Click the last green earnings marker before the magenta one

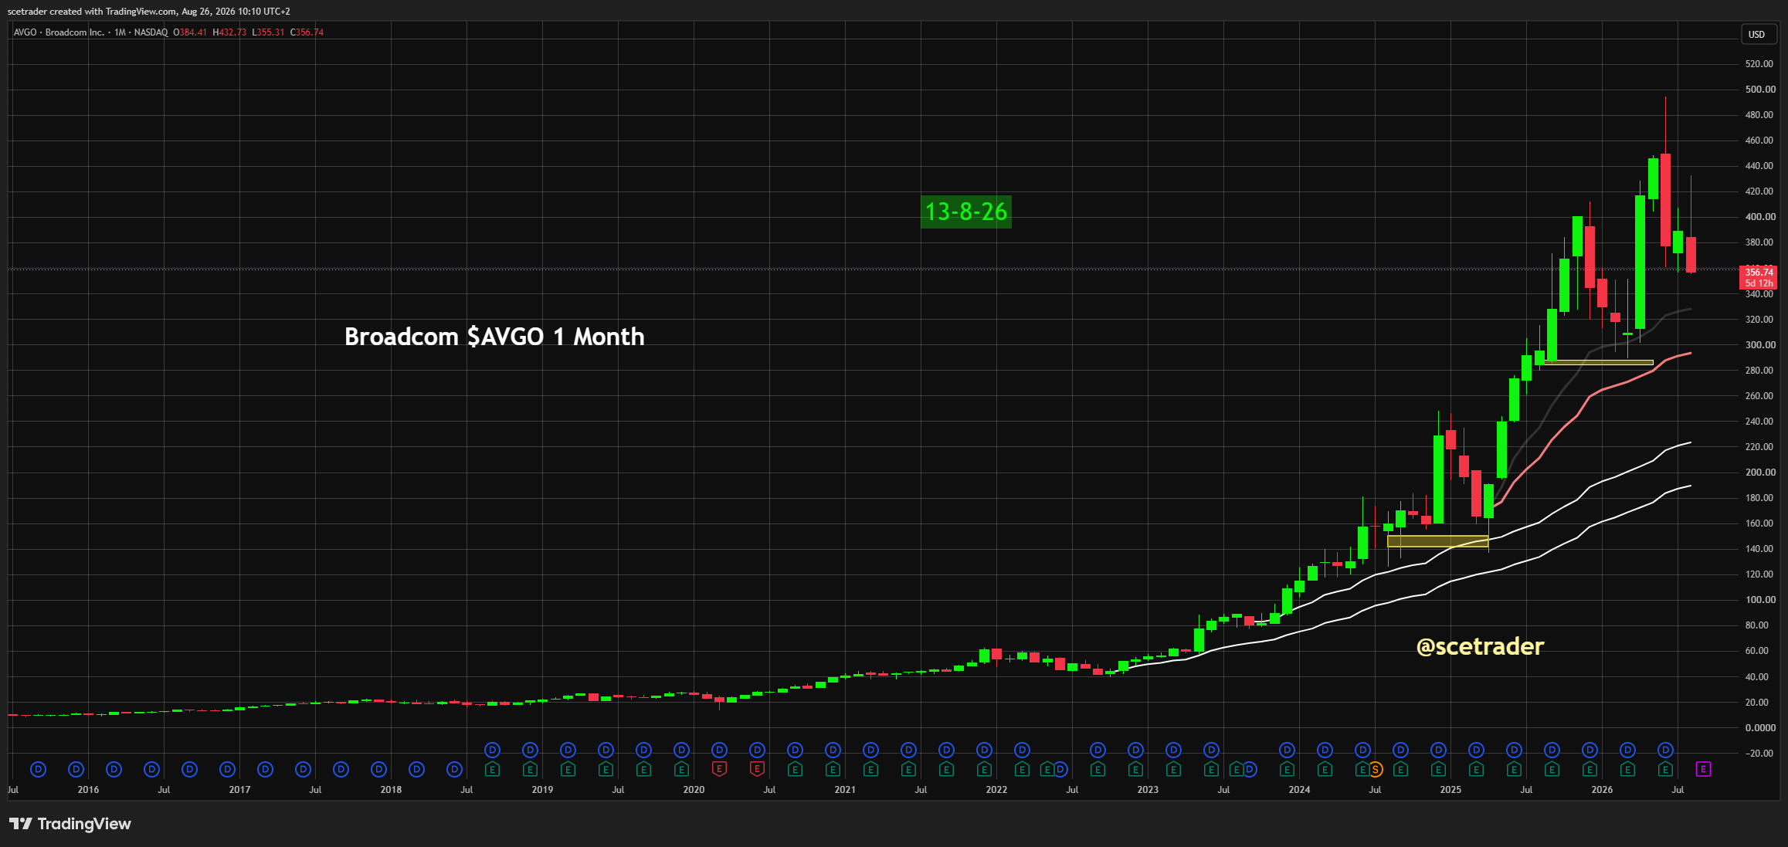click(1665, 769)
